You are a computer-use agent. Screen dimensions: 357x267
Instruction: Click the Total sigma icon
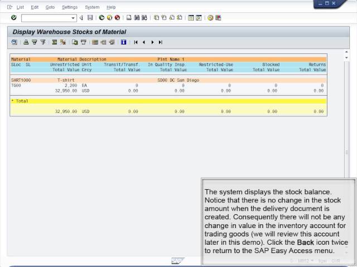coord(55,42)
